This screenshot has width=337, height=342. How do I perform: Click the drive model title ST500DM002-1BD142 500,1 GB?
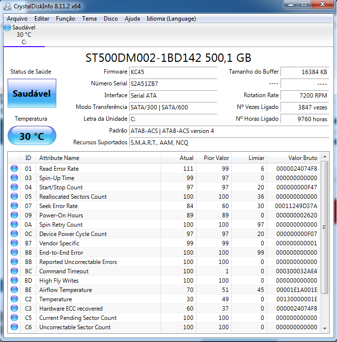click(x=168, y=58)
